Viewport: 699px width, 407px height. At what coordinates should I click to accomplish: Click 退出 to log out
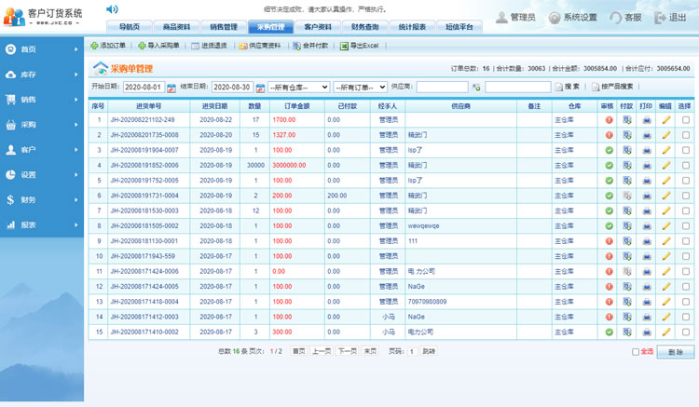[670, 18]
